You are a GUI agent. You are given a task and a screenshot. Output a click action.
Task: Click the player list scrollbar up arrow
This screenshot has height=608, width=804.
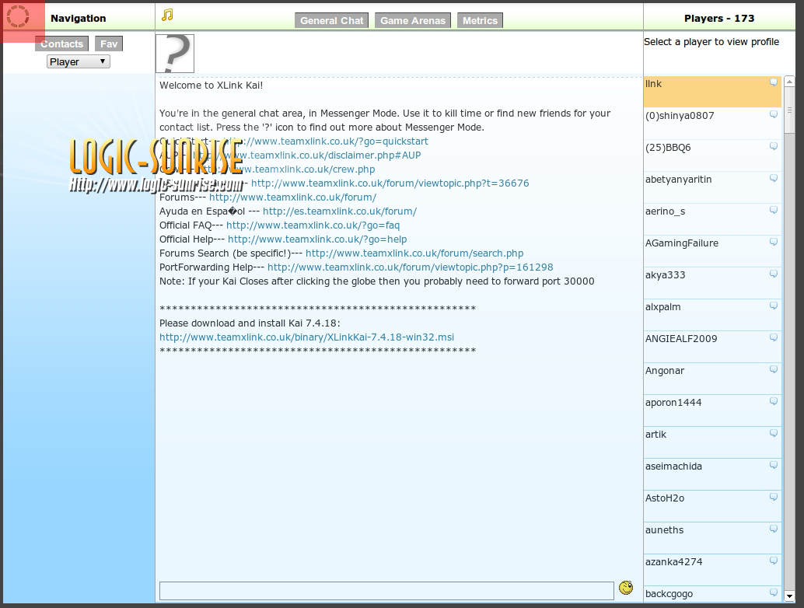click(x=790, y=82)
